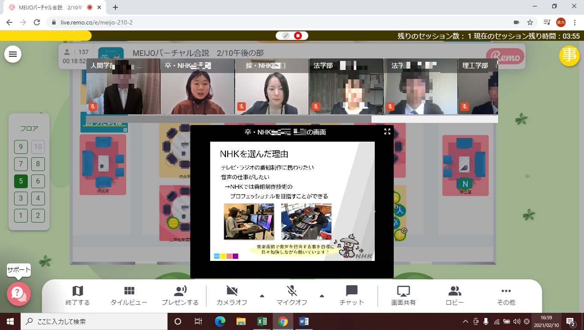Open Windows notification center

point(571,321)
